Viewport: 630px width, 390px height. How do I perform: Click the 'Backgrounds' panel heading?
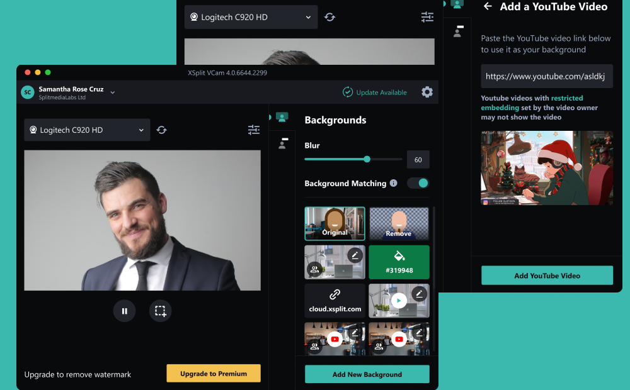pos(336,120)
